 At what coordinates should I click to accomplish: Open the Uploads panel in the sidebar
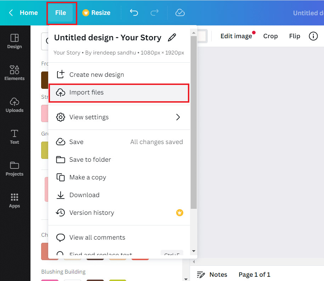pyautogui.click(x=15, y=105)
